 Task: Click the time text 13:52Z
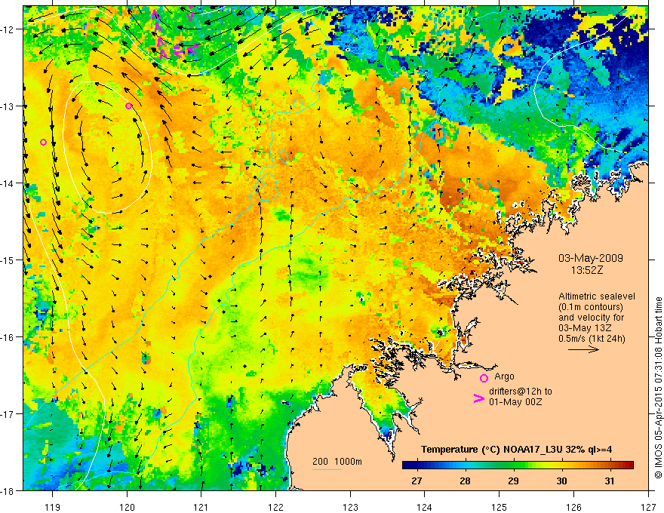pyautogui.click(x=586, y=270)
